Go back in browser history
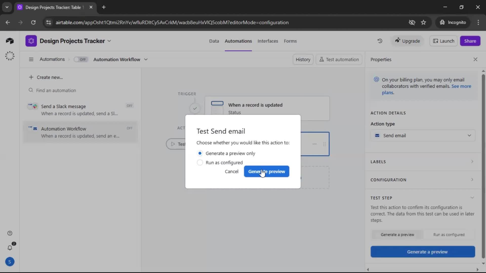 pos(8,22)
